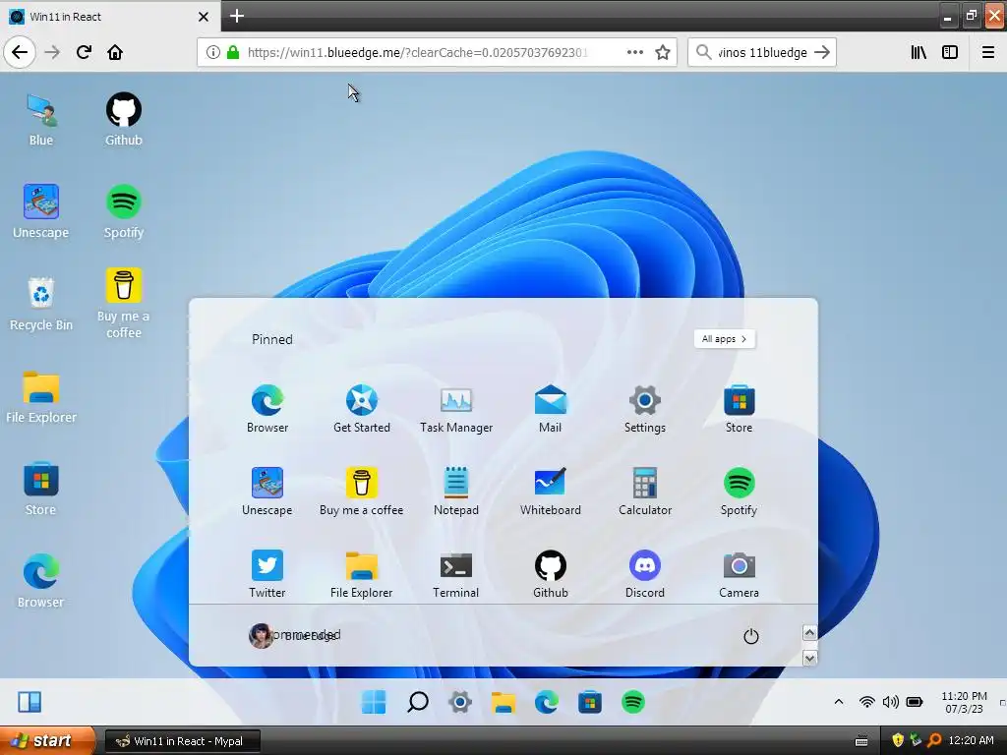Open the Notepad pinned app
Screen dimensions: 1007x755
click(x=456, y=492)
